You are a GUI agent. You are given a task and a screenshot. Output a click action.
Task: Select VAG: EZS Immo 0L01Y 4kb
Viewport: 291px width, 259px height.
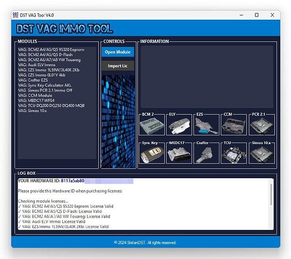(42, 75)
